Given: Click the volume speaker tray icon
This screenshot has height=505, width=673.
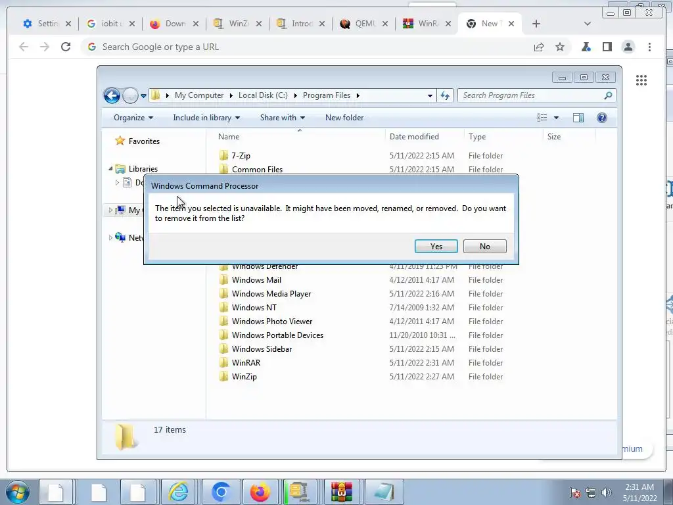Looking at the screenshot, I should point(607,492).
